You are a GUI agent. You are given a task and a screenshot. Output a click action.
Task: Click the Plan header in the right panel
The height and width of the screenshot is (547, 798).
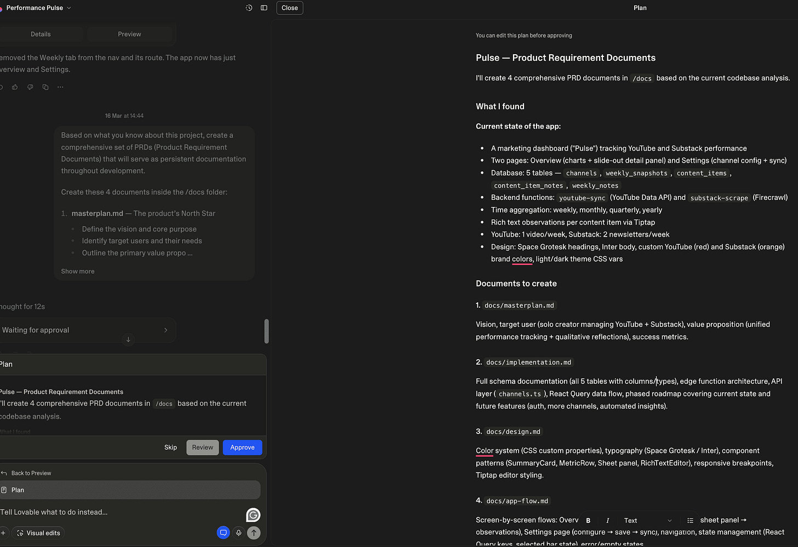click(x=640, y=8)
